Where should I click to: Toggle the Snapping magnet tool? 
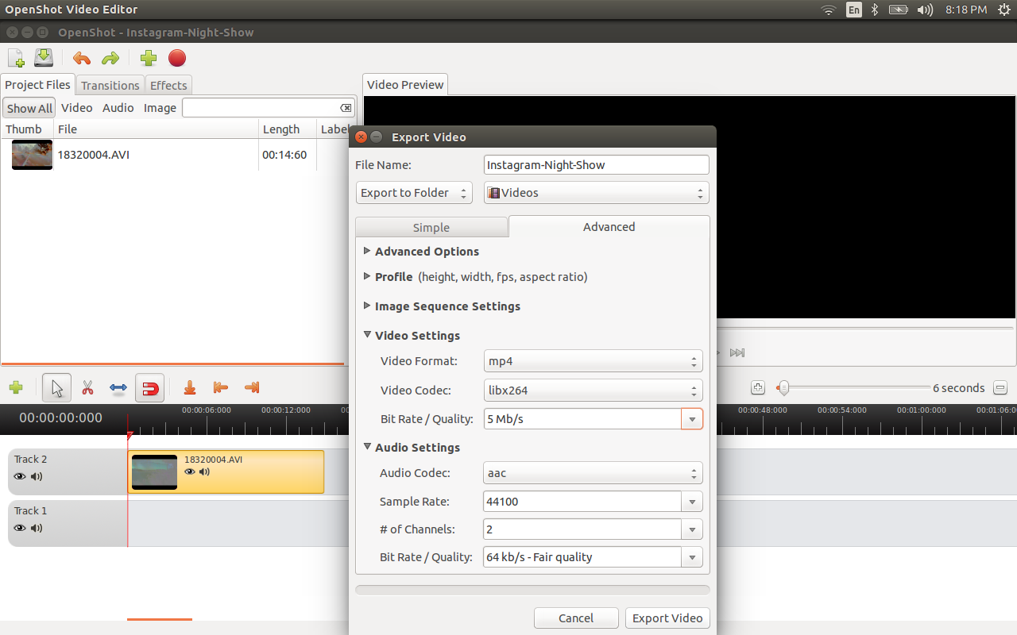point(149,388)
